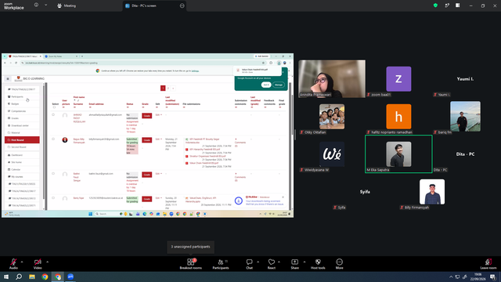Screen dimensions: 501x282
Task: Expand the Share options caret
Action: 305,262
